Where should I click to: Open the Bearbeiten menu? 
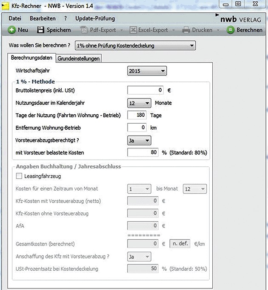click(43, 19)
